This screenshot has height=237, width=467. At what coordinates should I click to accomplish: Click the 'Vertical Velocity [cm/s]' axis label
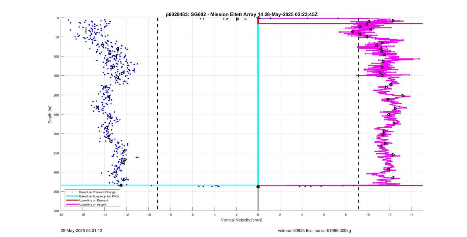coord(241,220)
